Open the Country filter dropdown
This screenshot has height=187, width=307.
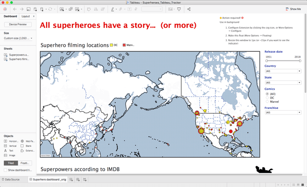click(x=283, y=71)
